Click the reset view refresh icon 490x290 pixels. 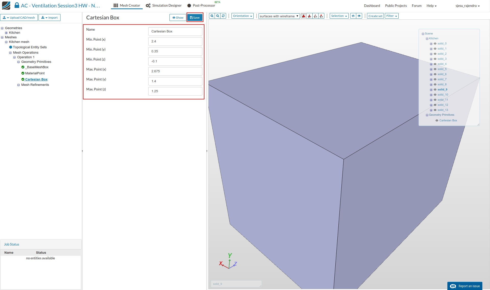[x=223, y=16]
